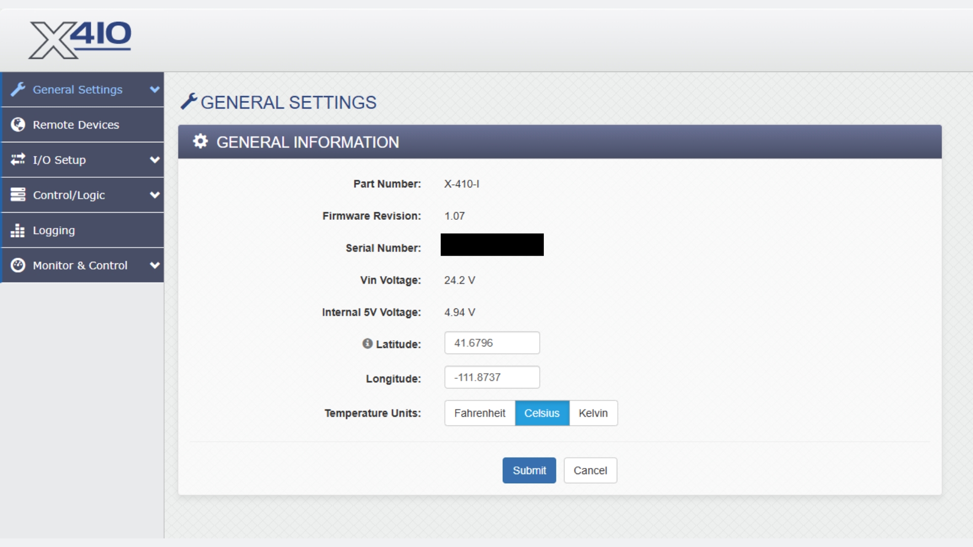Submit the general settings form
This screenshot has height=547, width=973.
pos(529,470)
